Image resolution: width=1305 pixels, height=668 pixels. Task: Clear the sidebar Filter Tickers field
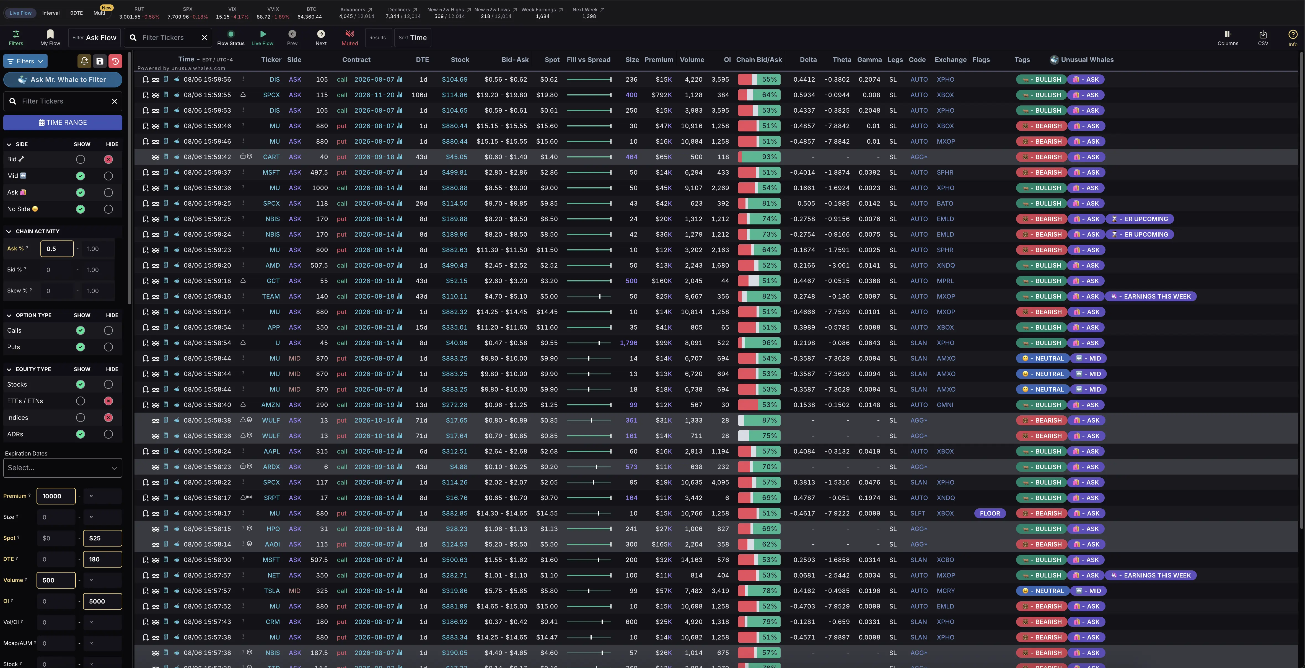[x=115, y=101]
